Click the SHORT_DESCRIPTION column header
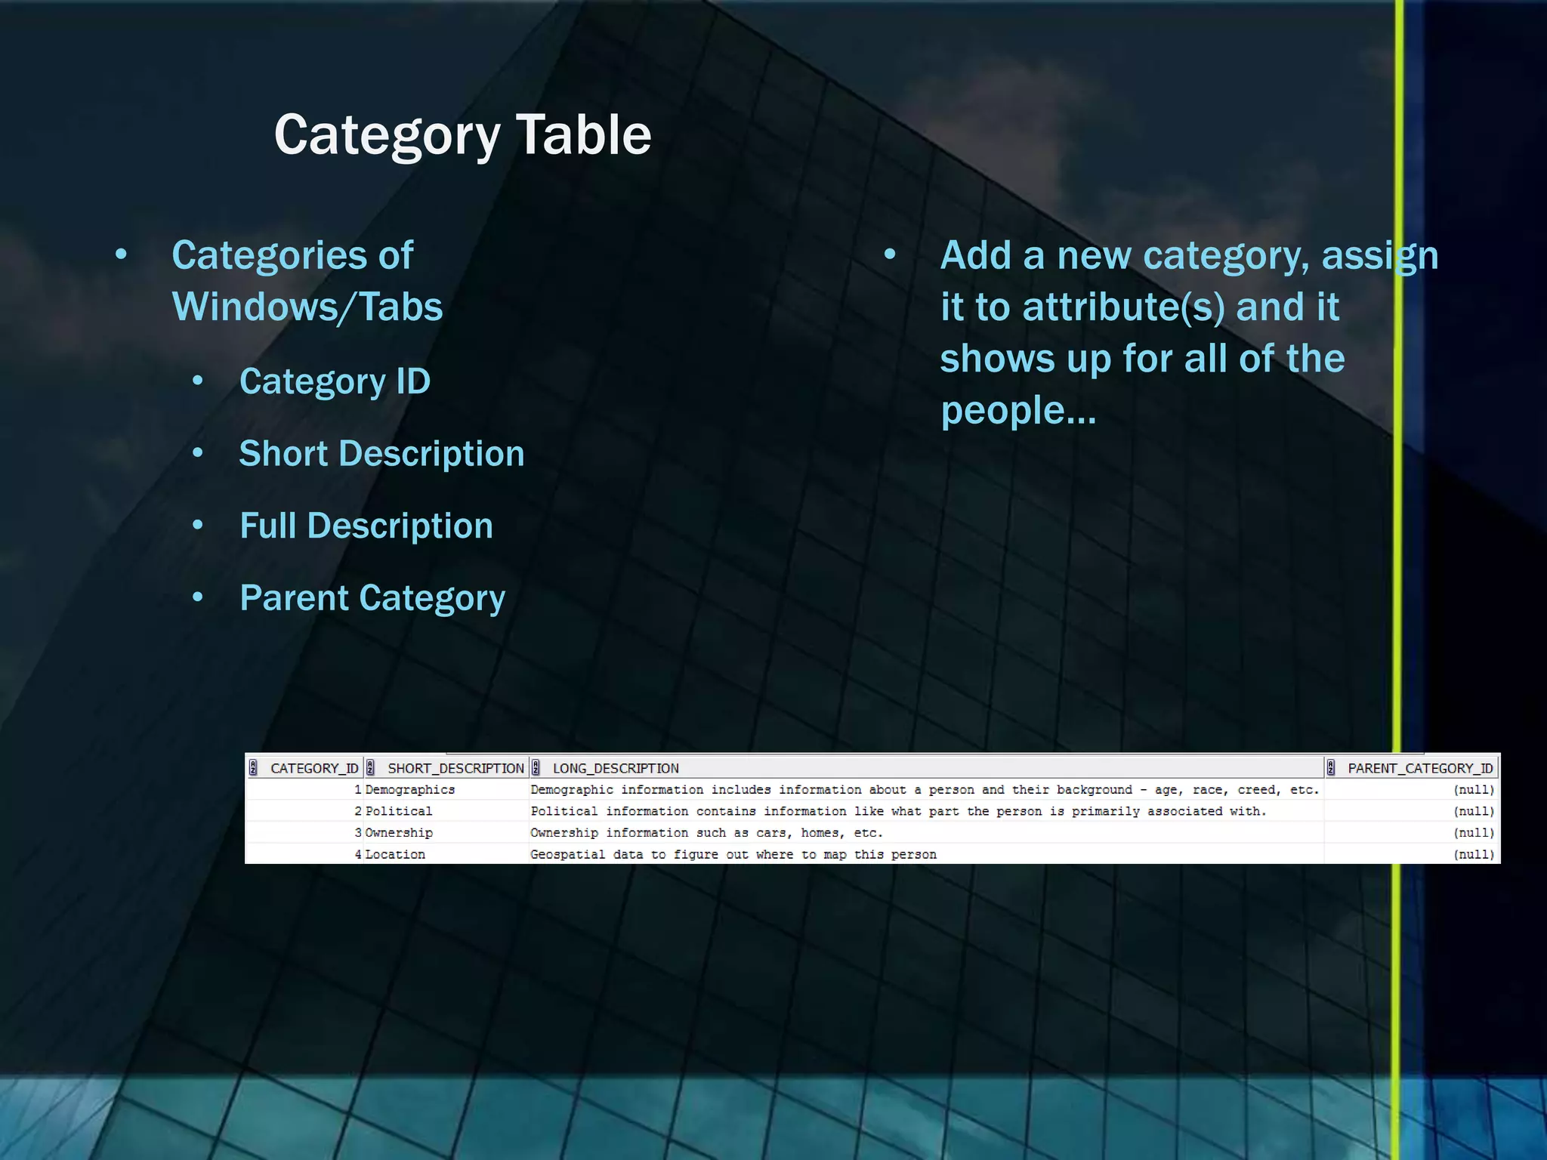The width and height of the screenshot is (1547, 1160). [446, 768]
